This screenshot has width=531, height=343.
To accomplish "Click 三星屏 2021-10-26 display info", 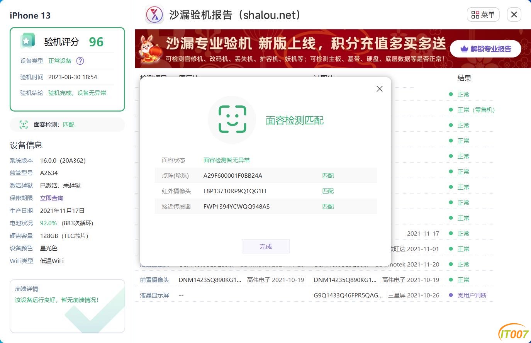I will 414,295.
